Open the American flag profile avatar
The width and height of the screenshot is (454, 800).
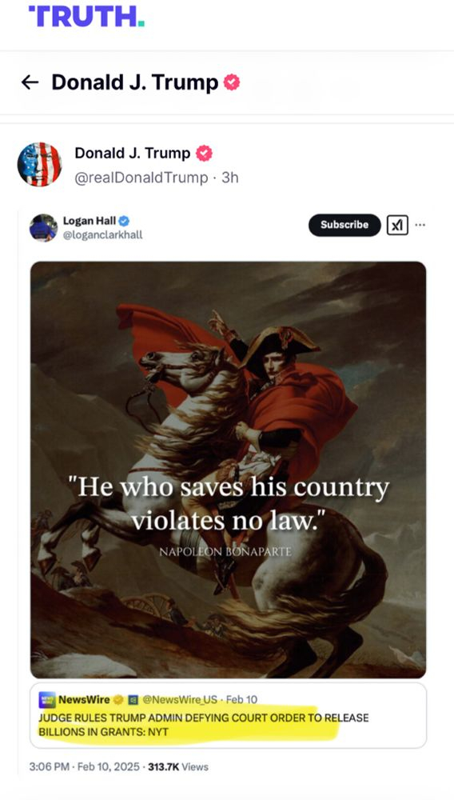coord(40,164)
